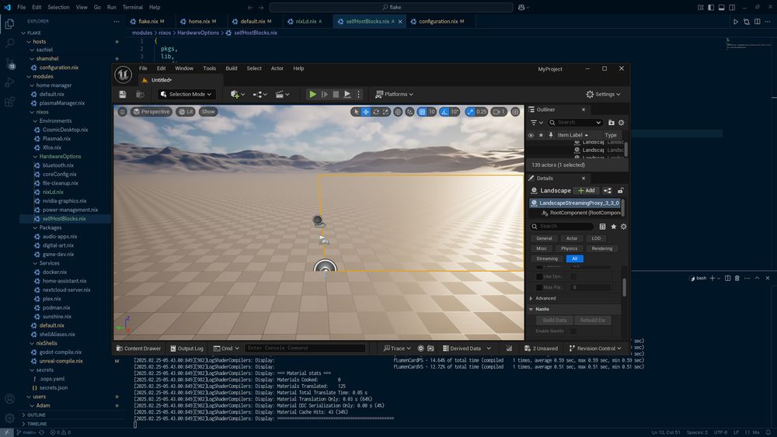Screen dimensions: 777x437
Task: Open the cinematics clapperboard icon menu
Action: [281, 94]
